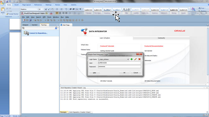Open the Run menu in ODI Studio
The image size is (209, 117).
click(x=62, y=17)
